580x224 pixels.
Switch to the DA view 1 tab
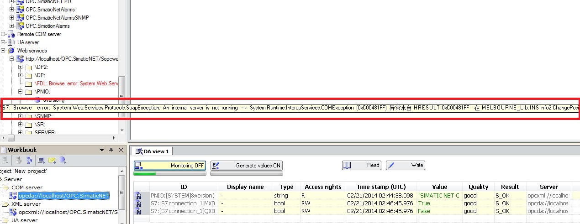(x=153, y=151)
